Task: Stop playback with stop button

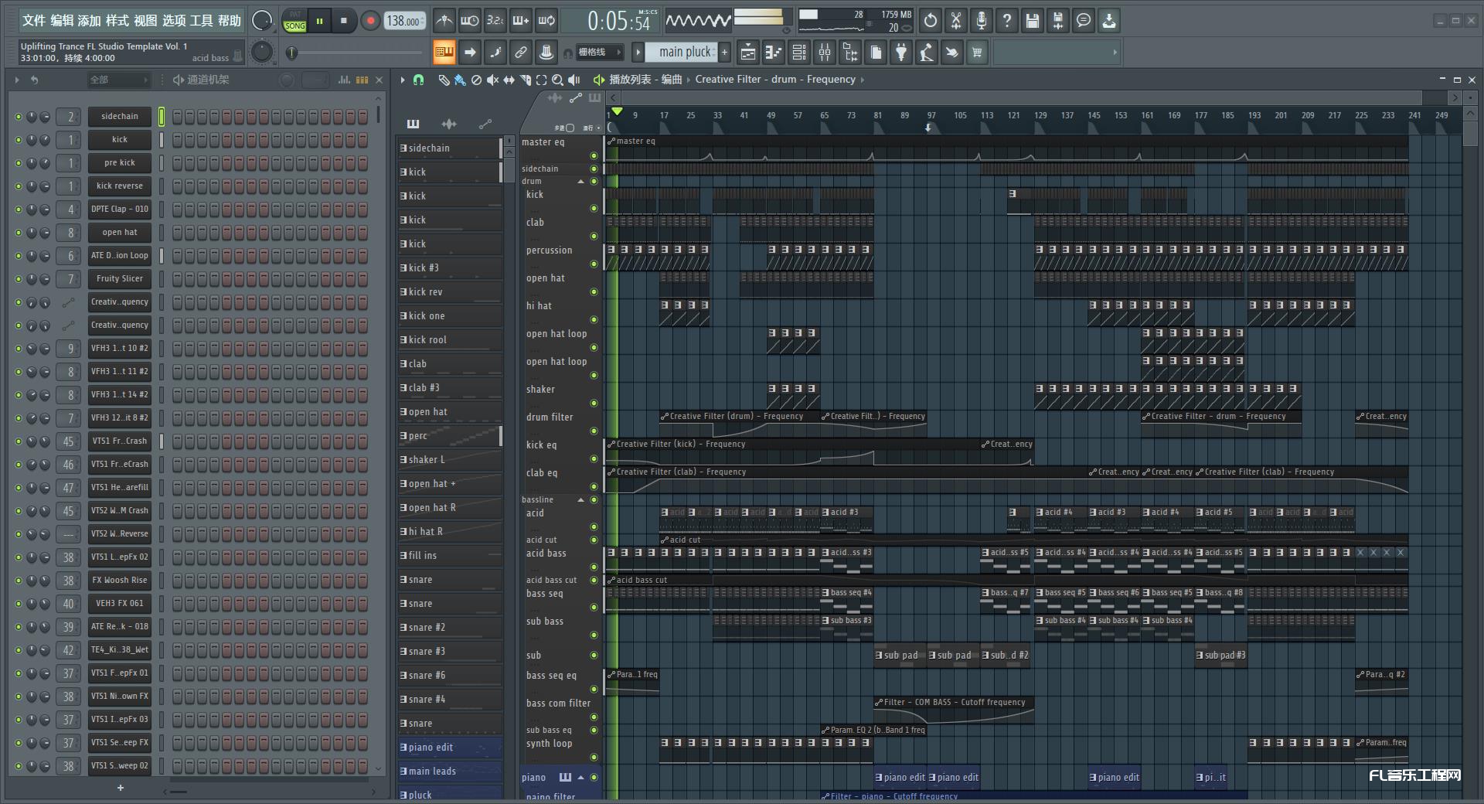Action: [343, 21]
